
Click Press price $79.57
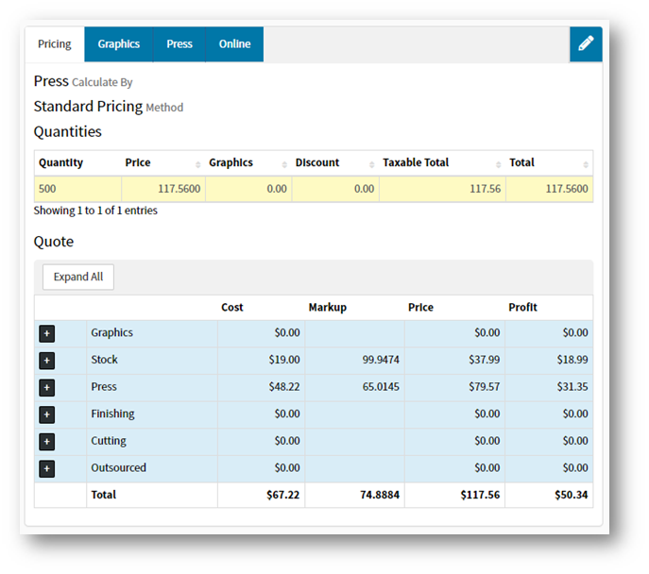(485, 387)
